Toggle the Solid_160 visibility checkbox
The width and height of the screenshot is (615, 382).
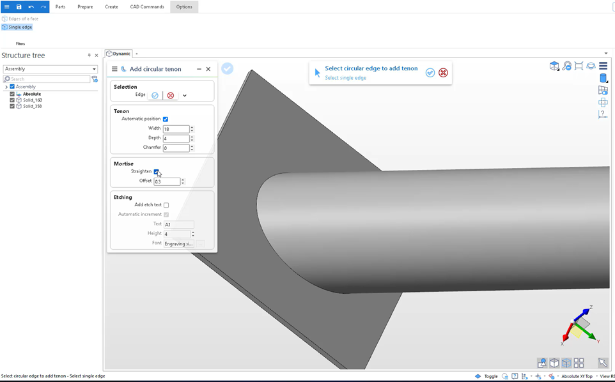[12, 100]
